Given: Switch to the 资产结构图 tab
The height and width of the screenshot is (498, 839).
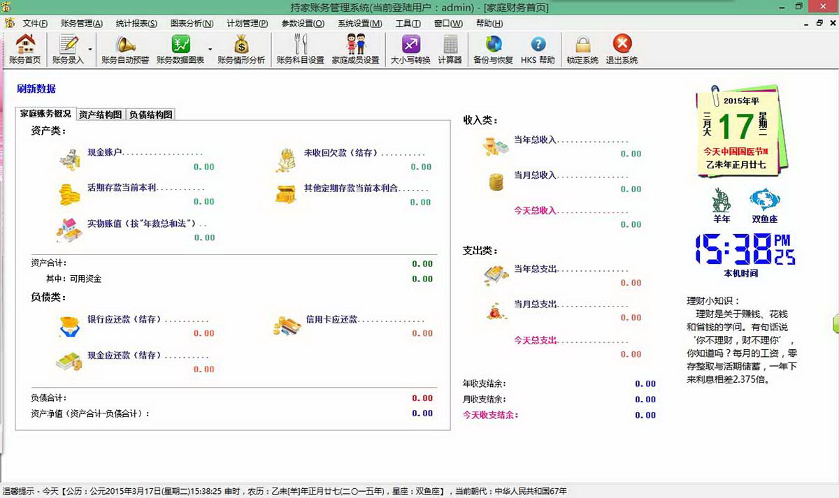Looking at the screenshot, I should point(102,113).
